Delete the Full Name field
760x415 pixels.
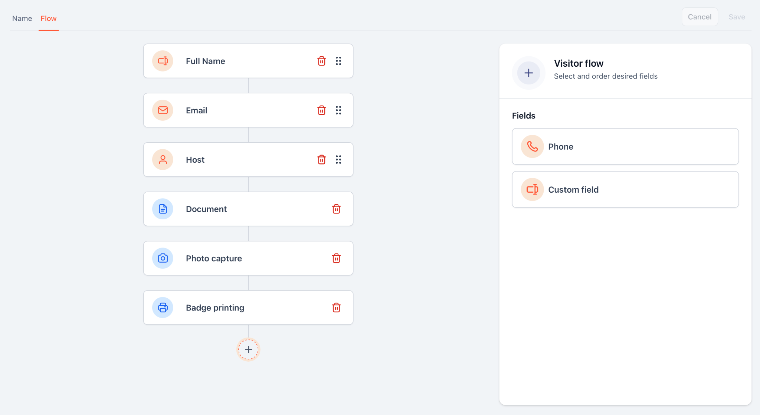[321, 61]
